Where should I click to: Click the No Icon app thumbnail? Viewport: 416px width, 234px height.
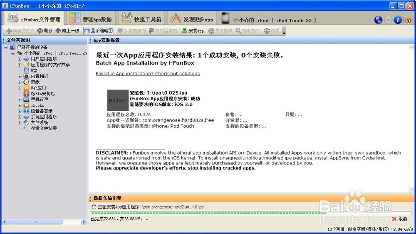tap(118, 100)
